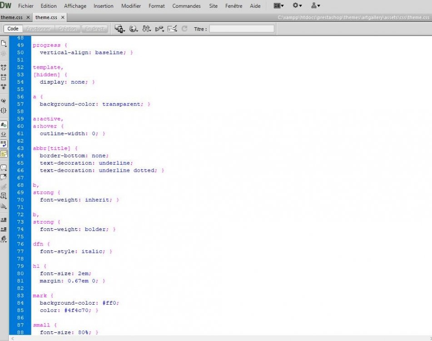This screenshot has height=341, width=432.
Task: Toggle the word wrap button
Action: tap(4, 144)
